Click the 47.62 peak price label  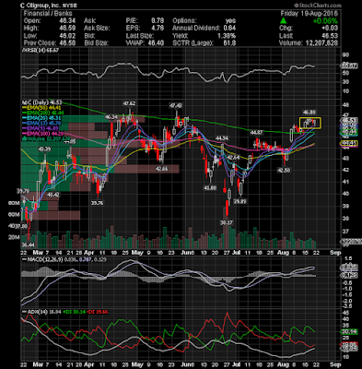point(129,103)
